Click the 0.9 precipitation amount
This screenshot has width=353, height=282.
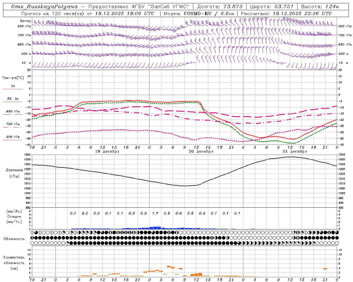(143, 213)
